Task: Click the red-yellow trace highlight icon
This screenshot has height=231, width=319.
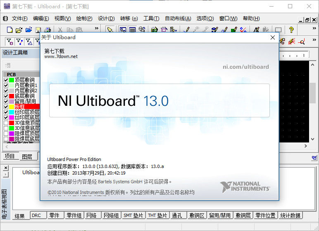Action: 292,42
